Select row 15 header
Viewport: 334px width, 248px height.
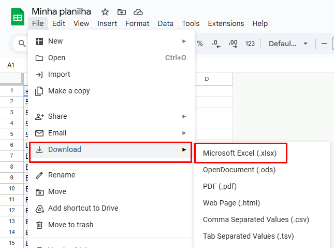12,243
